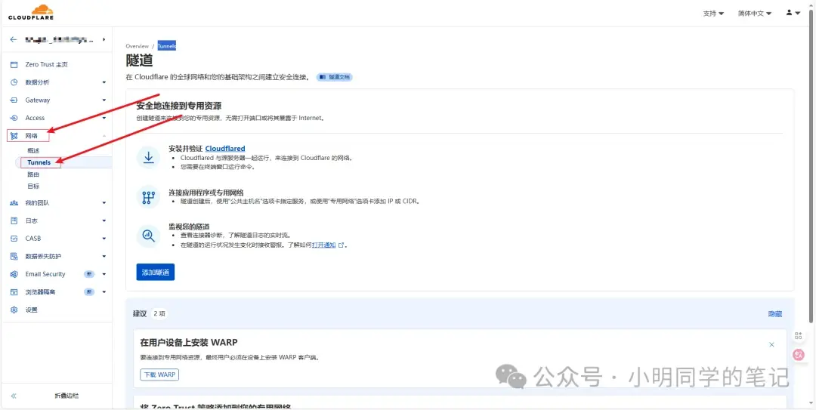Click the Tunnels breadcrumb text
This screenshot has height=410, width=816.
click(x=166, y=46)
